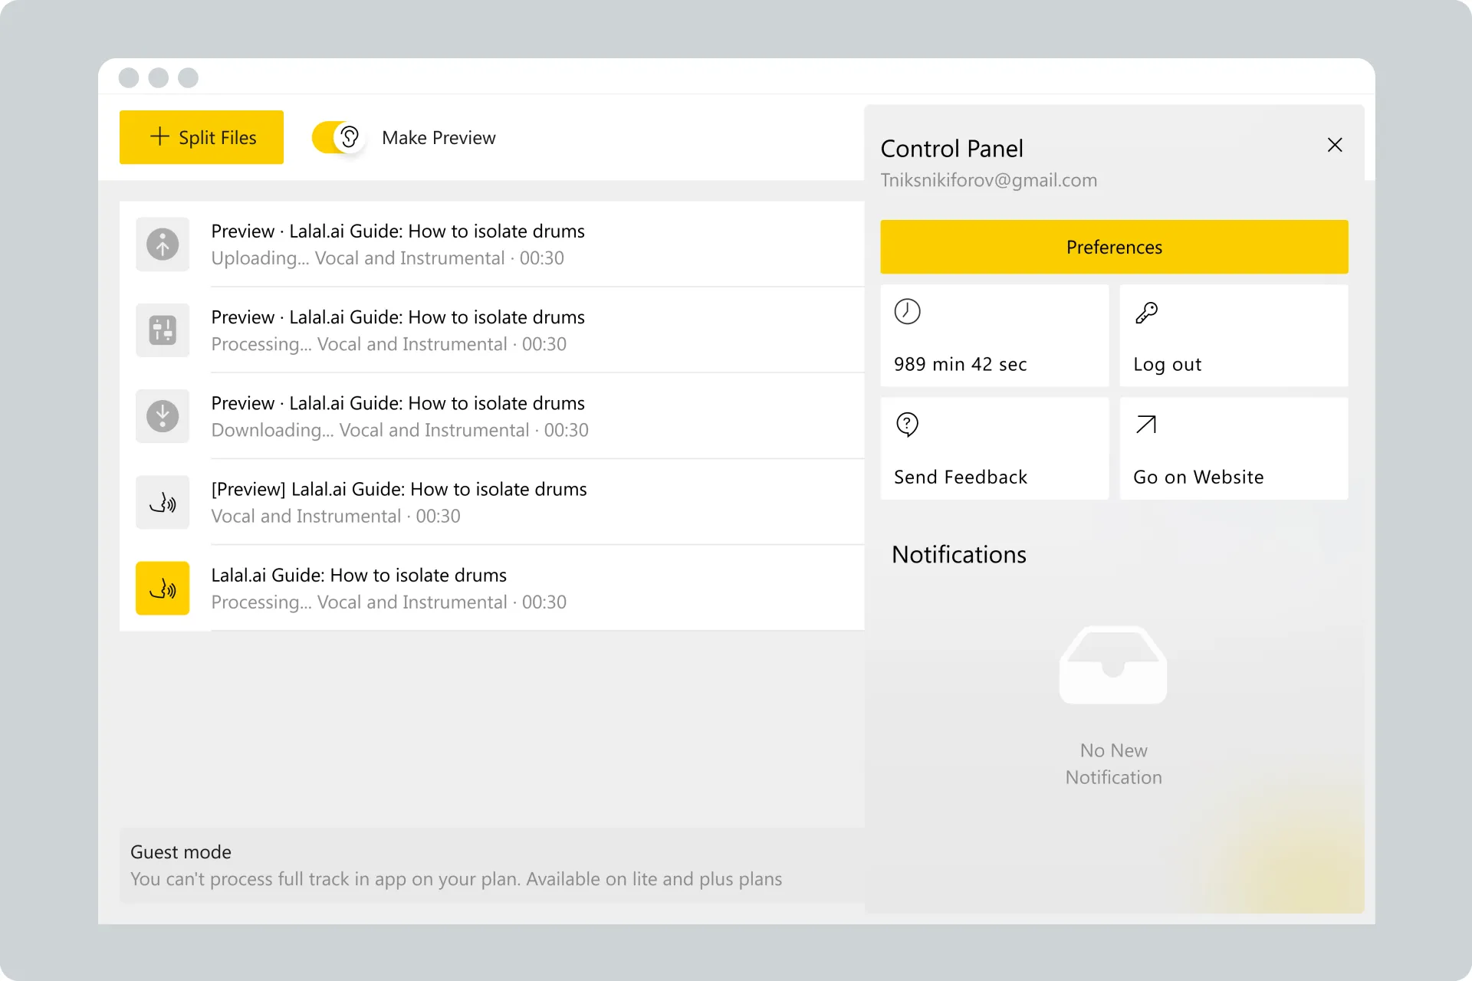This screenshot has height=981, width=1472.
Task: Close the Control Panel
Action: tap(1335, 145)
